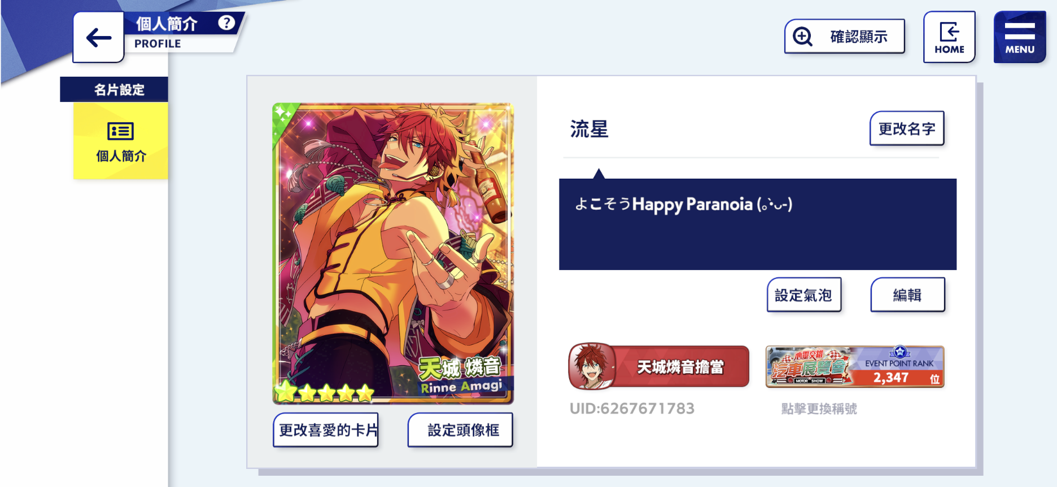Go to the HOME screen

[x=949, y=37]
